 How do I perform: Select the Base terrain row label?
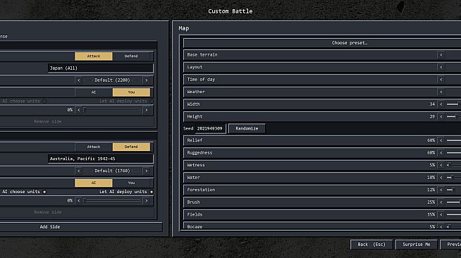point(202,55)
